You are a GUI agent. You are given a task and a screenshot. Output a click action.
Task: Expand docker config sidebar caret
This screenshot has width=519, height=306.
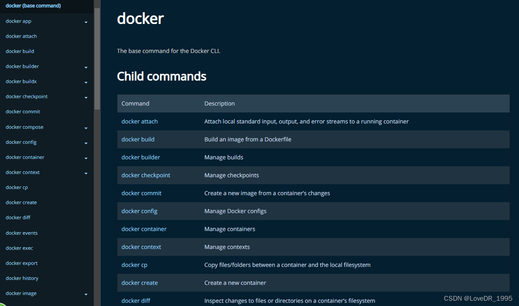pos(86,143)
